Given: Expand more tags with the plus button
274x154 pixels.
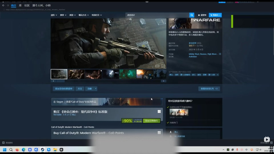Looking at the screenshot, I should [218, 75].
